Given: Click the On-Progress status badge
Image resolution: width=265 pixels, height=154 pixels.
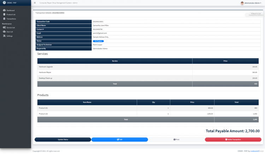Looking at the screenshot, I should tap(98, 41).
